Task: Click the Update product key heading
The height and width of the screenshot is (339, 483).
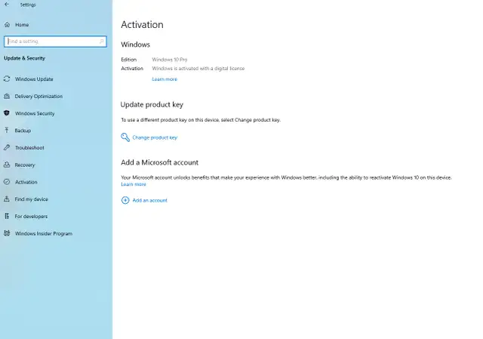Action: coord(152,105)
